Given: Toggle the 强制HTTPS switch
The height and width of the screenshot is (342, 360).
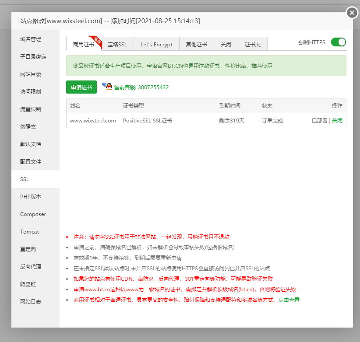Looking at the screenshot, I should [x=338, y=42].
